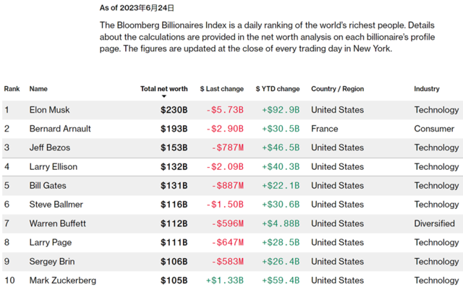Click Elon Musk's $230B net worth
463x287 pixels.
(174, 110)
